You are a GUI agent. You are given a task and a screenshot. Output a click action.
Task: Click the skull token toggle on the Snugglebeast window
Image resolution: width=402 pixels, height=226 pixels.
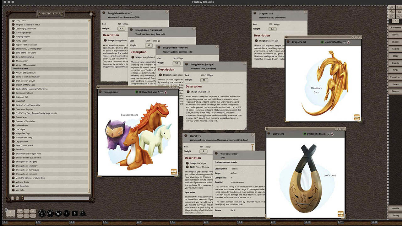tap(165, 93)
